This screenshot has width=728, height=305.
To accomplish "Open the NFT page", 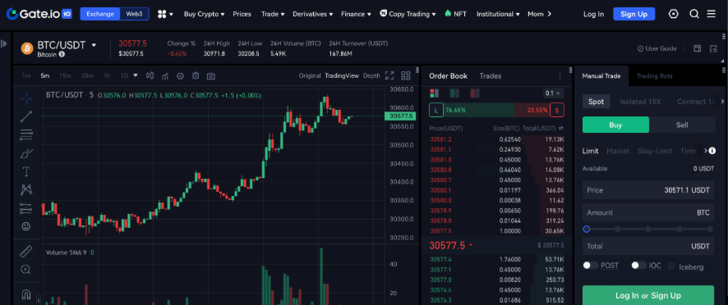I will 455,14.
